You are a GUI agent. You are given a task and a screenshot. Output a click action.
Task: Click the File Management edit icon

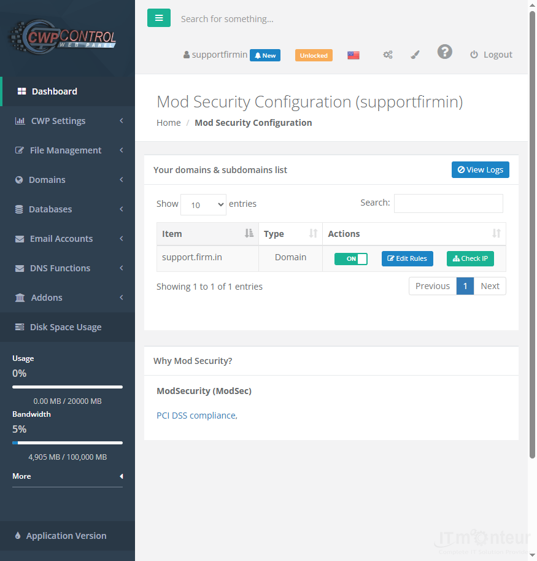point(20,150)
